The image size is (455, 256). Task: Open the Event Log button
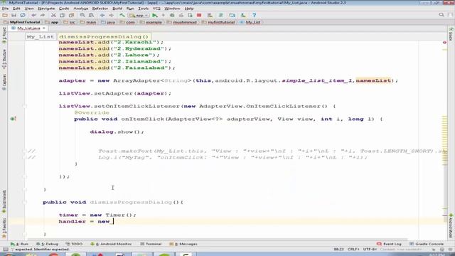[389, 244]
